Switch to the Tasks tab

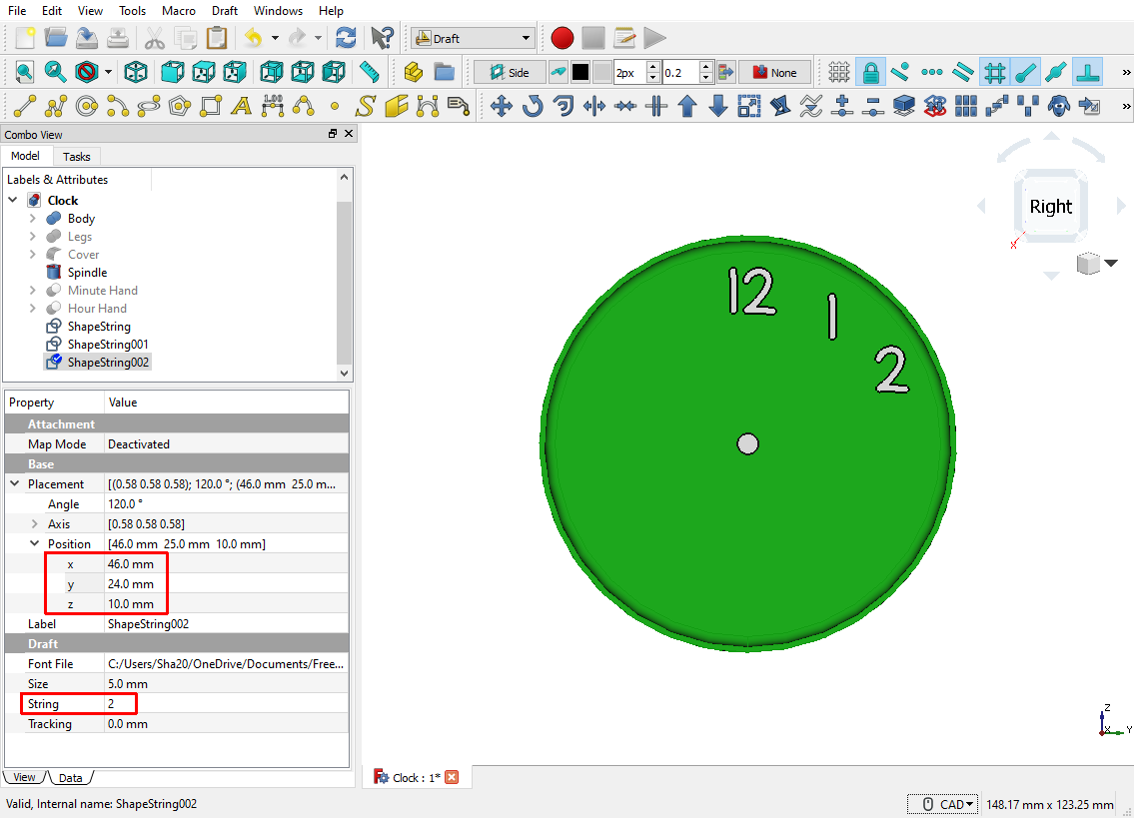click(x=77, y=156)
